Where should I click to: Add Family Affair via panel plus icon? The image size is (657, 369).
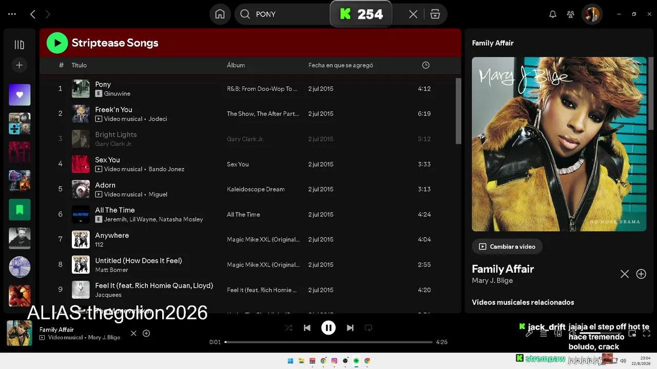pos(641,274)
